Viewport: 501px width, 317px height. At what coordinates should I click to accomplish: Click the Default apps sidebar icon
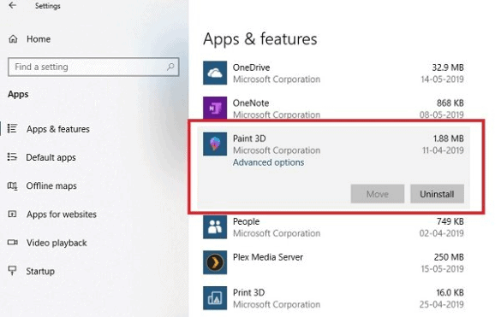[12, 157]
